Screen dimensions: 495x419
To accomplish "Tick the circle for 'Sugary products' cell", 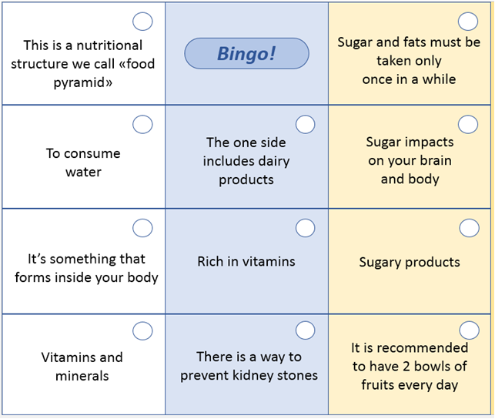I will click(x=468, y=227).
